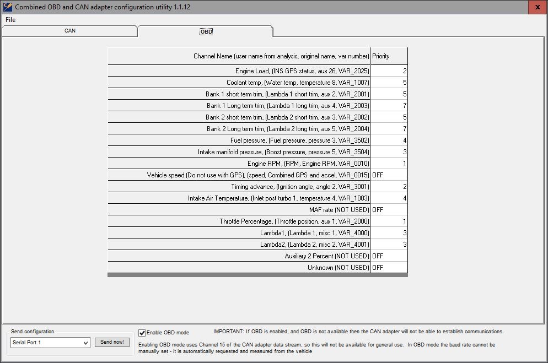Toggle the Enable OBD mode checkbox

pyautogui.click(x=142, y=333)
